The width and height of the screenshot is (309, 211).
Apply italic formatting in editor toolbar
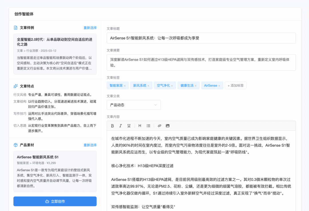121,126
